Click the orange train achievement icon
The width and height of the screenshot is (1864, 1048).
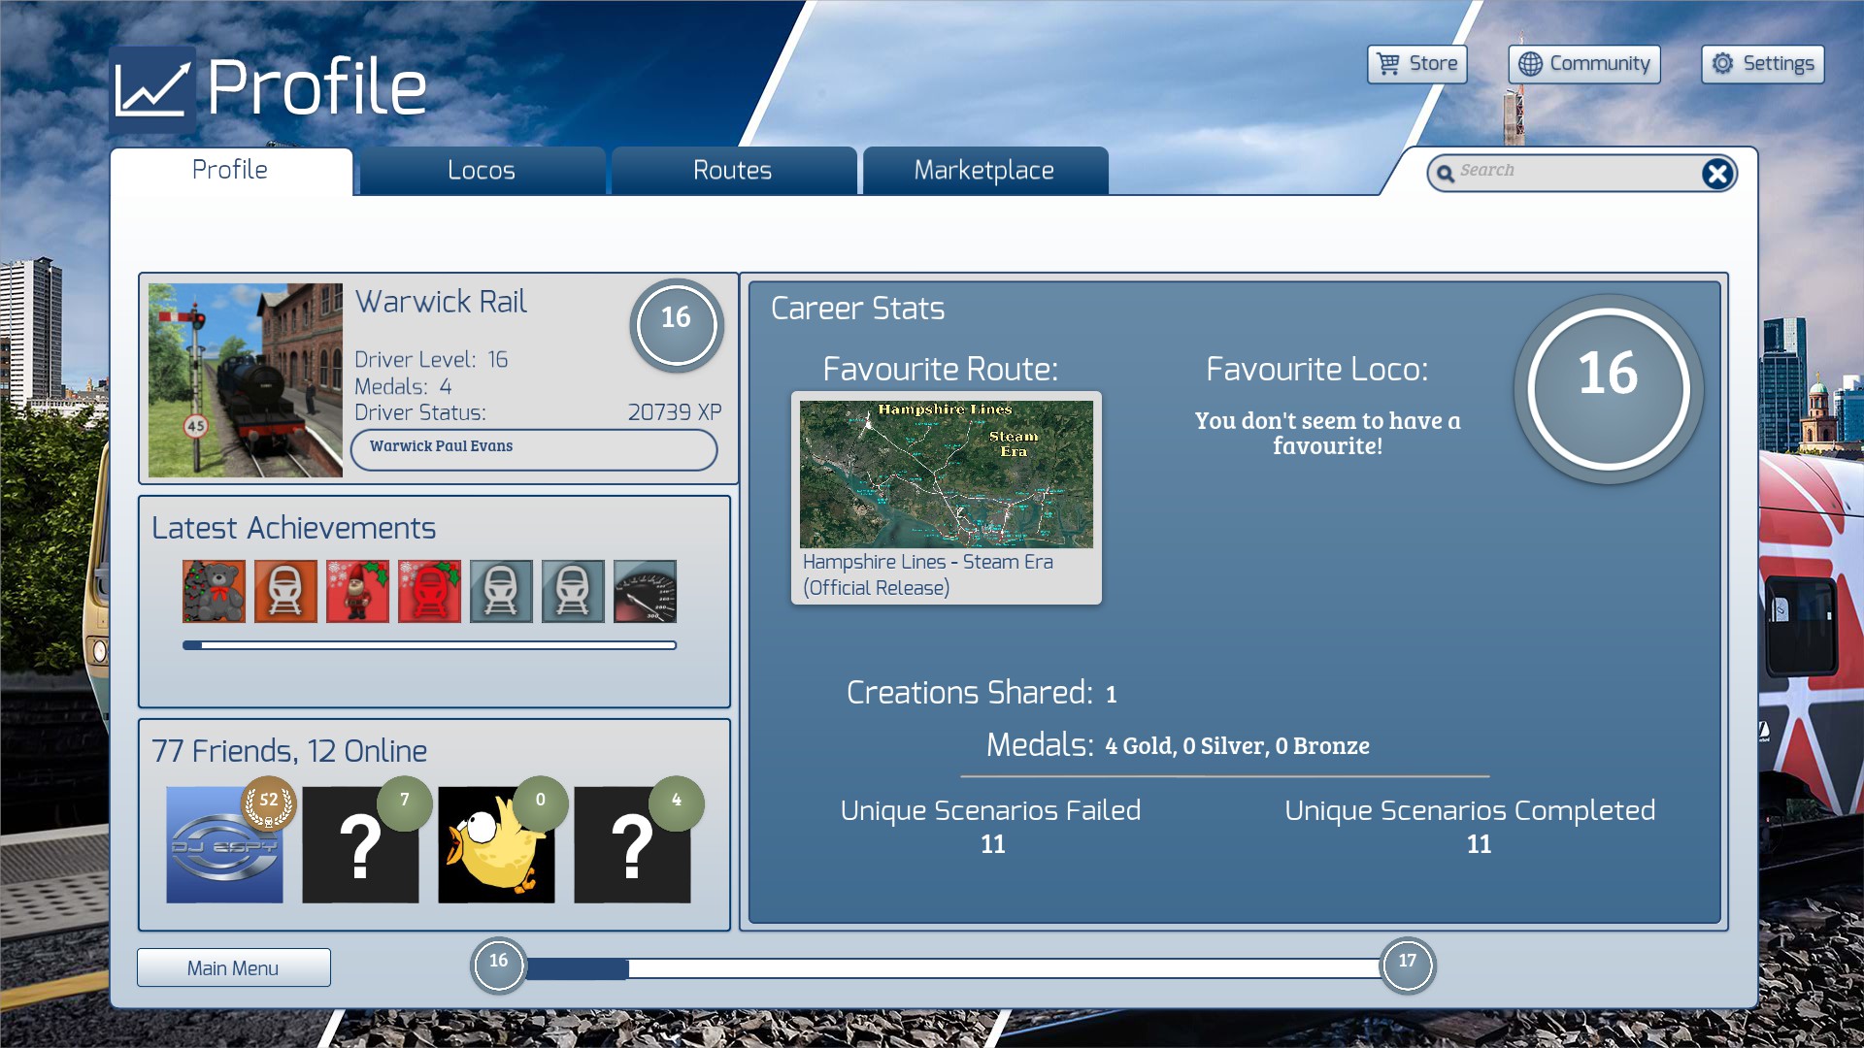(285, 591)
